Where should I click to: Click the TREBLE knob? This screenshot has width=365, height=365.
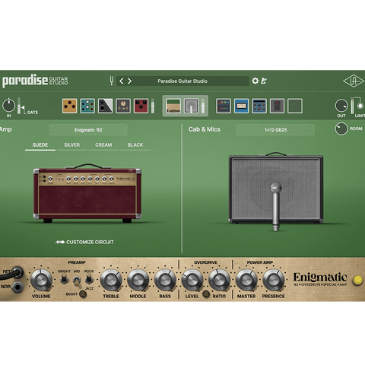[111, 280]
